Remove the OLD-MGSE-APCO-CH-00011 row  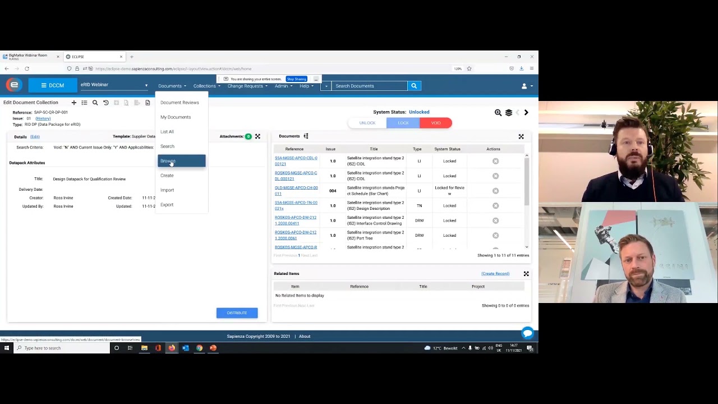coord(495,191)
